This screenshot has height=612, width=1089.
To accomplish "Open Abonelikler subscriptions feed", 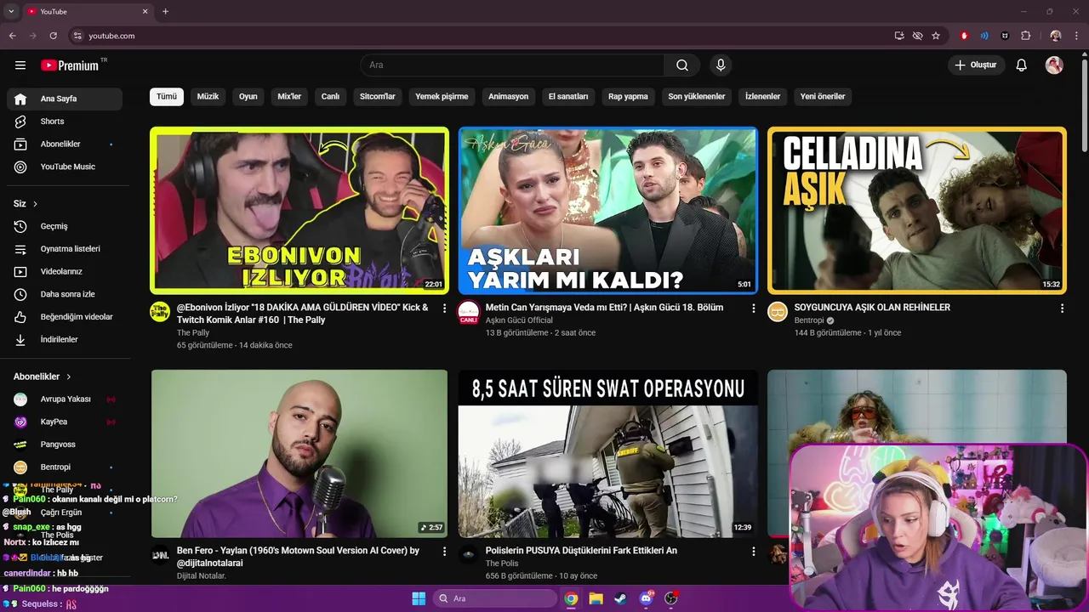I will coord(65,144).
